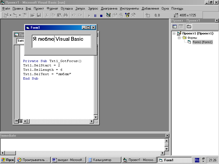Click the code line Txt1.SelStart = 2
Viewport: 219px width, 164px height.
coord(42,65)
